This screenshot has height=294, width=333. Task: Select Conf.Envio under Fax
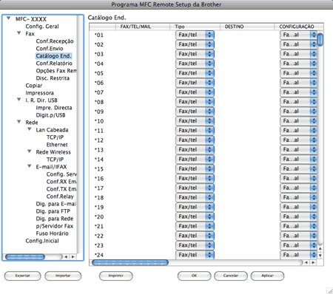click(50, 49)
